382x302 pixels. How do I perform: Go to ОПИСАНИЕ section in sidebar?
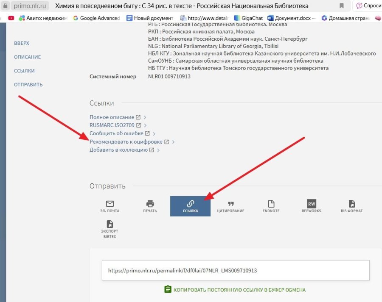(27, 57)
